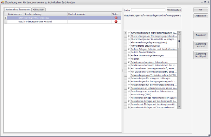This screenshot has height=137, width=211.
Task: Select 'Aktive Rechnungsabgrenzung (1900)' in the tree
Action: click(149, 42)
